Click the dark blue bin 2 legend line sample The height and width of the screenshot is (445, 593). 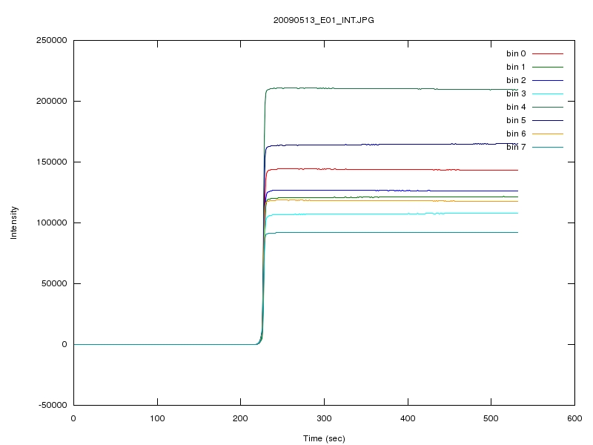click(x=548, y=80)
